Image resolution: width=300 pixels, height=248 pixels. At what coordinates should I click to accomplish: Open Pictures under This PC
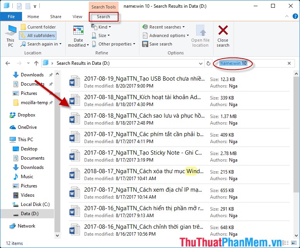[x=29, y=186]
